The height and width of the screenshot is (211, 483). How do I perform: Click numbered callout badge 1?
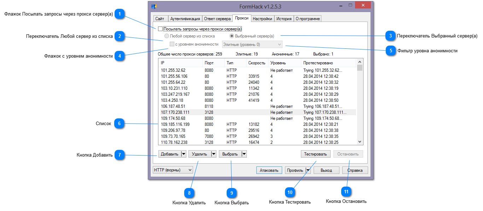click(x=120, y=14)
